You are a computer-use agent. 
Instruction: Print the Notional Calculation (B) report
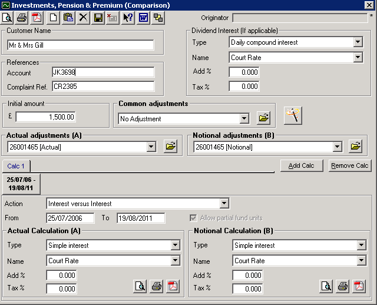(342, 286)
